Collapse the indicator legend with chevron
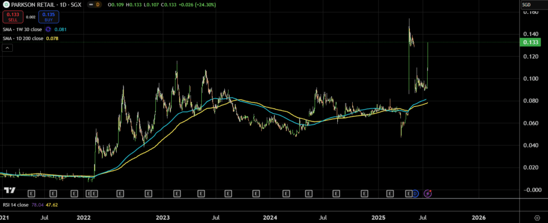 point(7,48)
